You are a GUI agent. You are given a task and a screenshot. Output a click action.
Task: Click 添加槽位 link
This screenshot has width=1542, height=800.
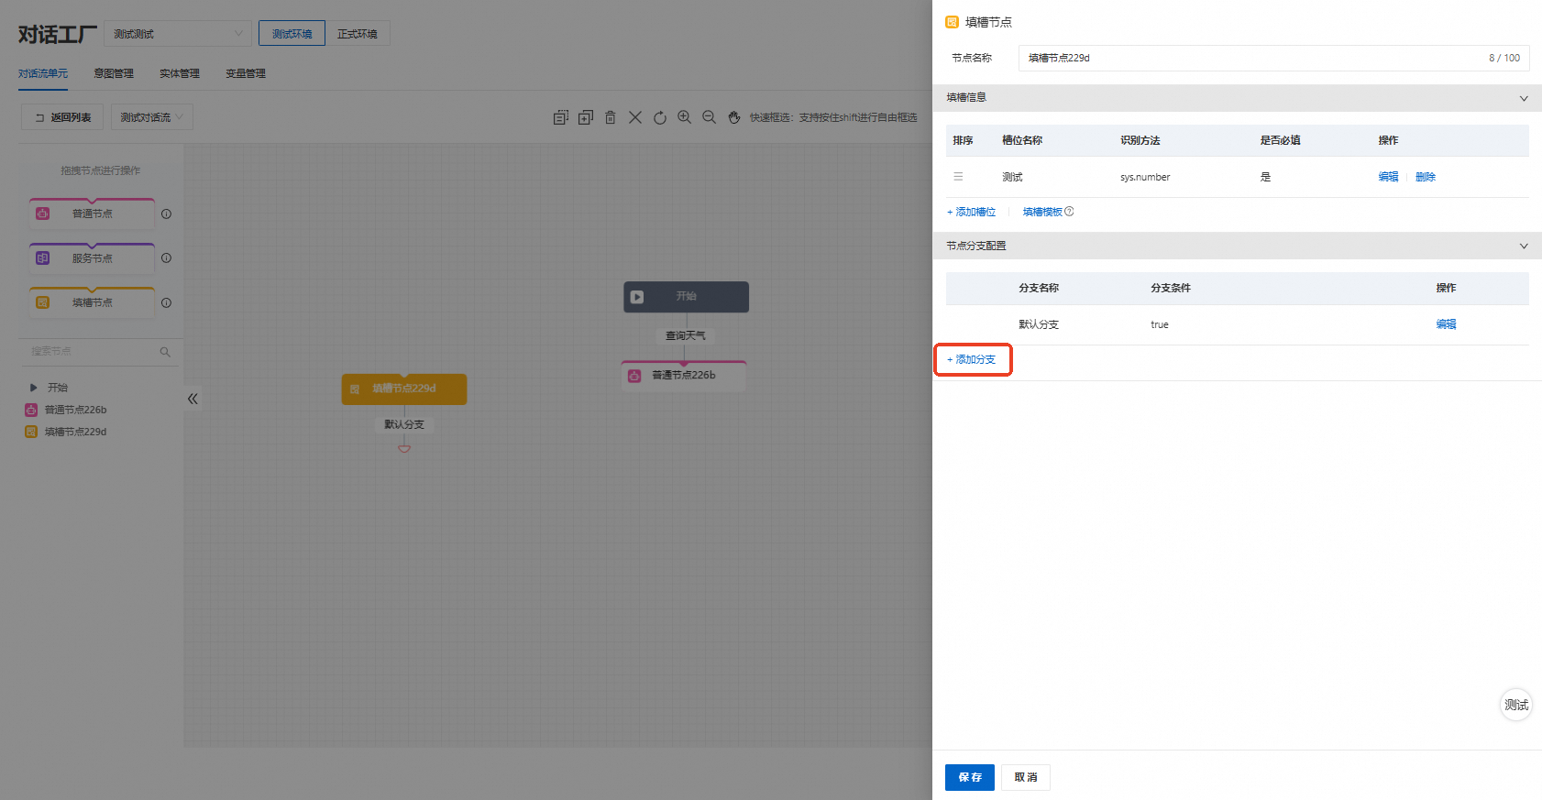(971, 212)
